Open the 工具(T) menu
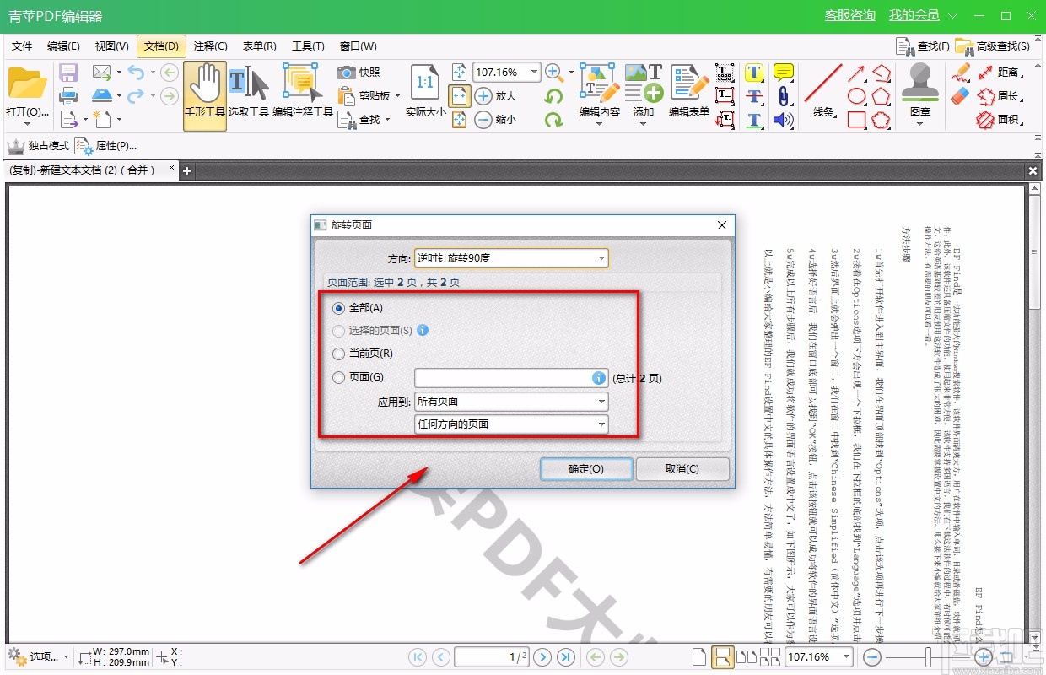This screenshot has width=1046, height=675. click(x=308, y=46)
